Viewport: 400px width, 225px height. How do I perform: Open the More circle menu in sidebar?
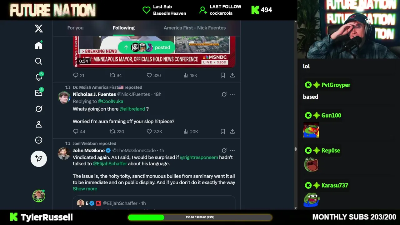(x=39, y=140)
